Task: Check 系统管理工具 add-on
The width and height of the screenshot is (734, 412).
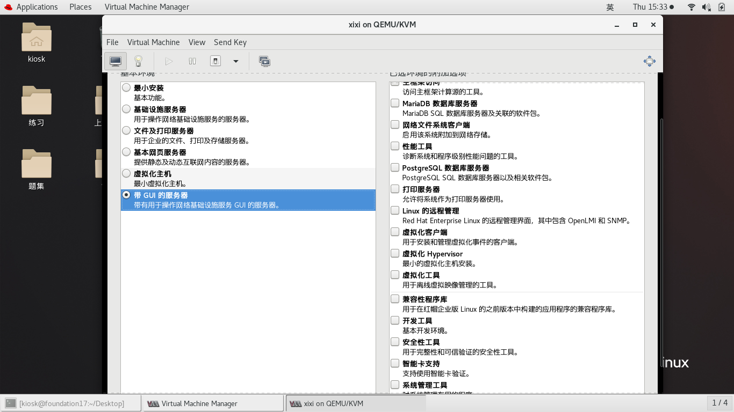Action: (395, 385)
